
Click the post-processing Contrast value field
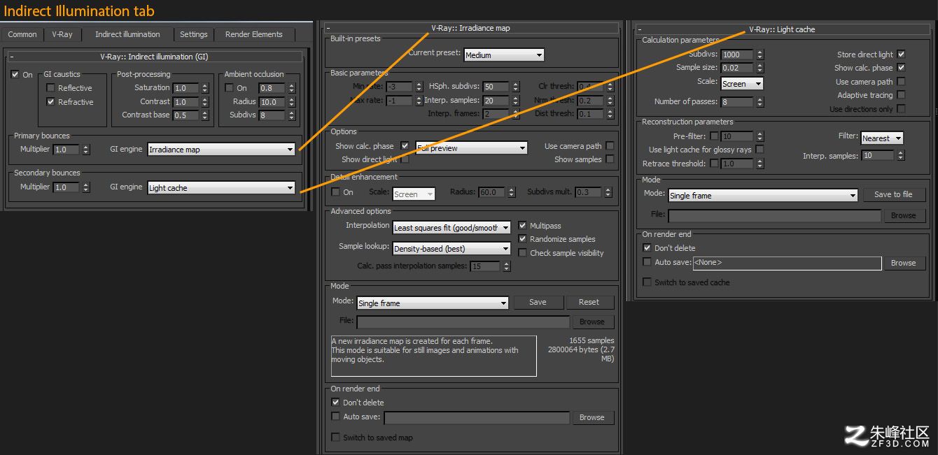[x=185, y=102]
